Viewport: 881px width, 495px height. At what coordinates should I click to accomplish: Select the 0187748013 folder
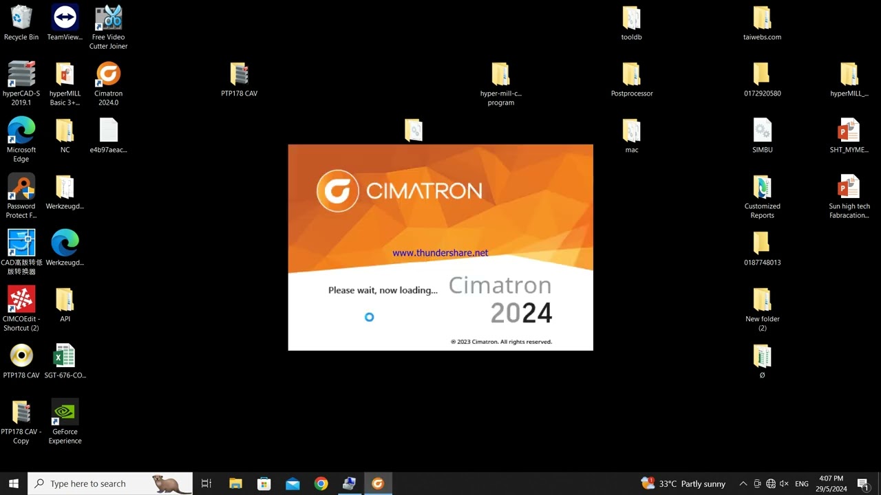tap(762, 248)
